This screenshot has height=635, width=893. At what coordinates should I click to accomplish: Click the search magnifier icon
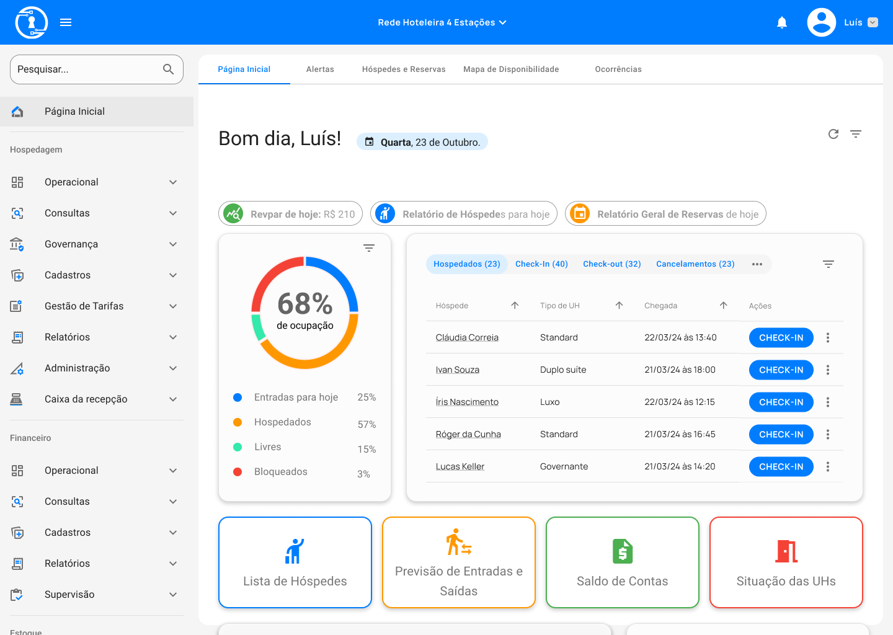click(168, 69)
